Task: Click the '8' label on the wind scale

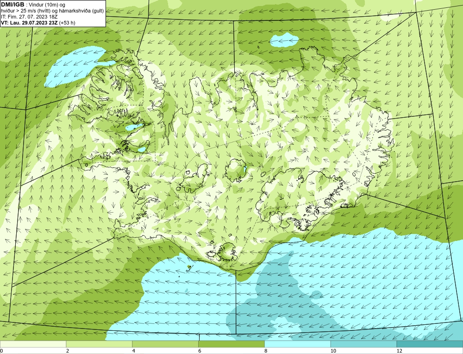Action: coord(266,351)
